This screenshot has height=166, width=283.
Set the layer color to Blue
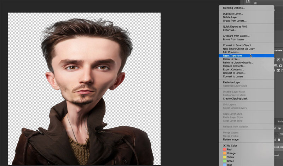224,165
